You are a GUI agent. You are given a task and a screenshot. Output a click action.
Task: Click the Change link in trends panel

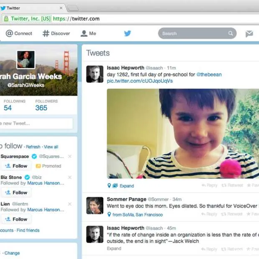(x=12, y=253)
